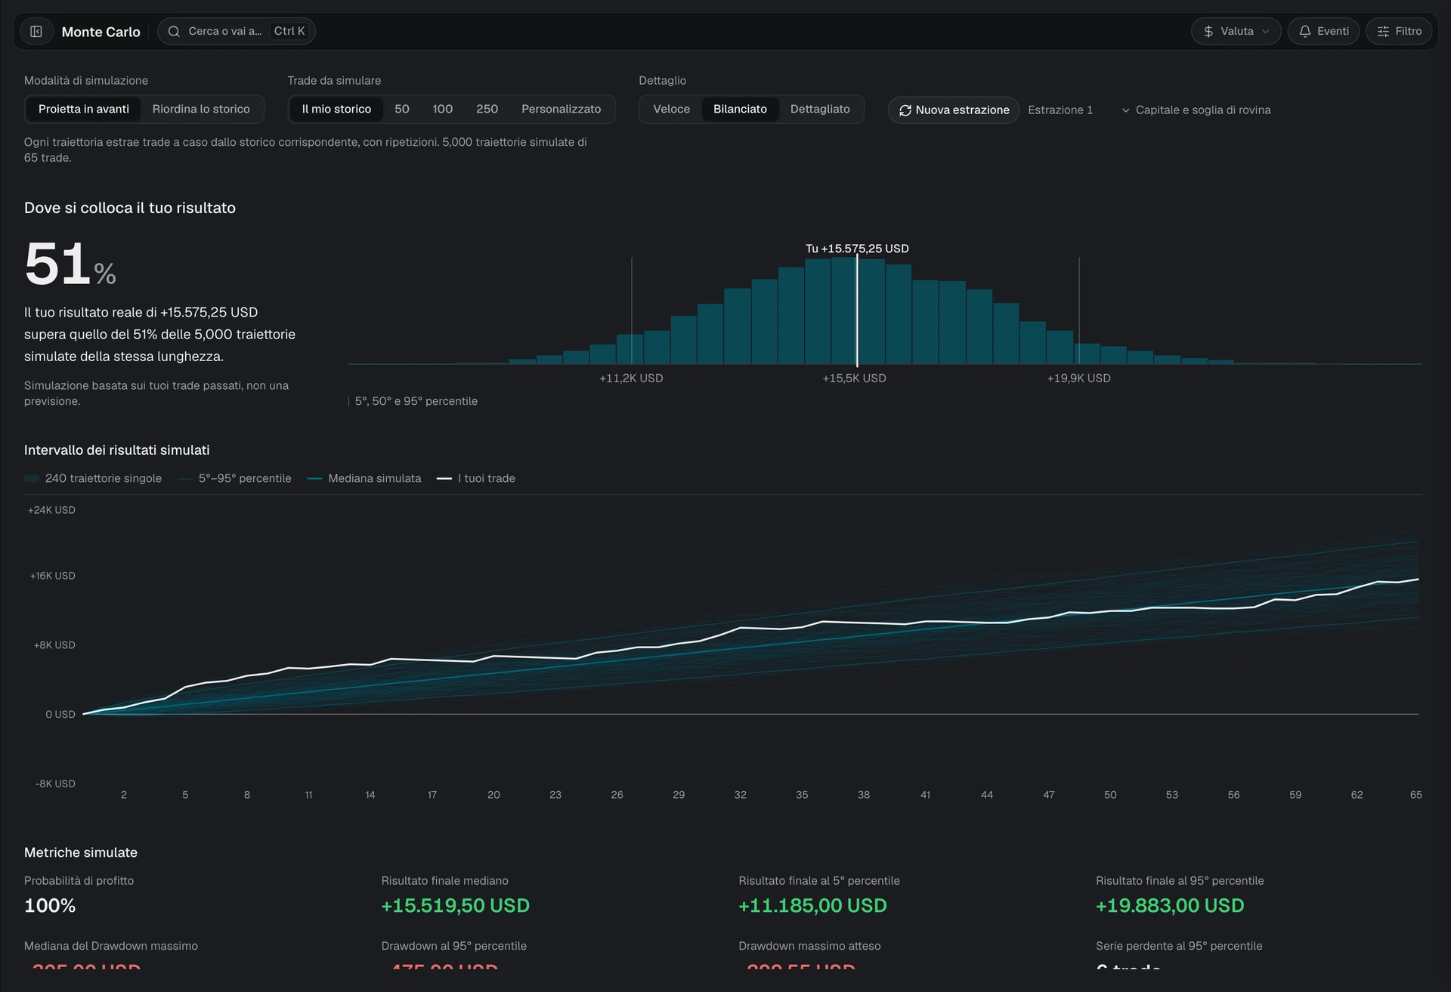Select Il mio storico trade option
Image resolution: width=1451 pixels, height=992 pixels.
pyautogui.click(x=336, y=110)
